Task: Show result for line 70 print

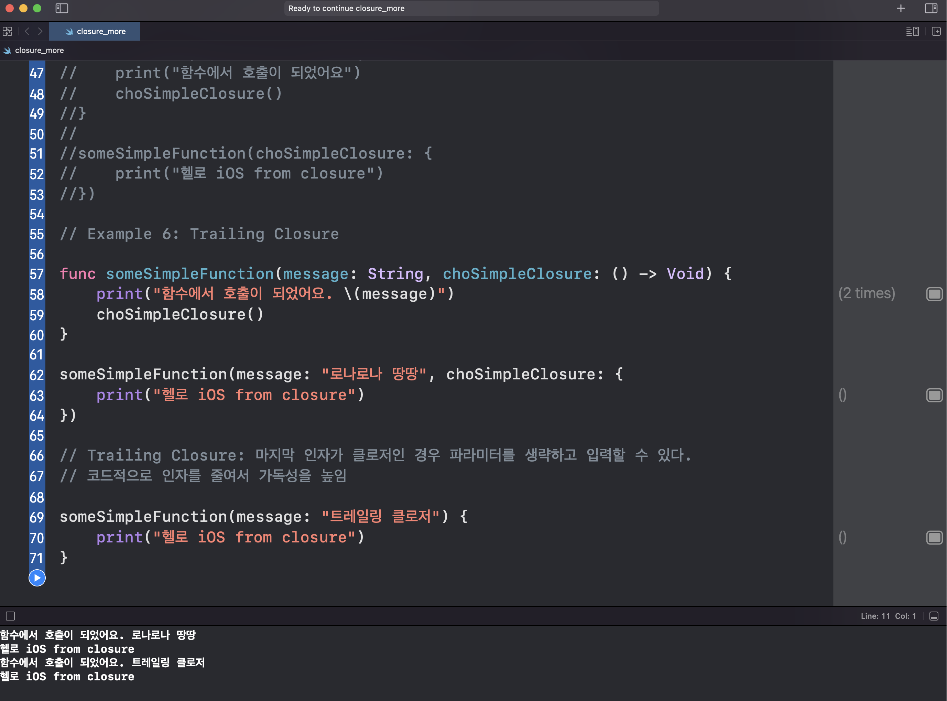Action: (934, 538)
